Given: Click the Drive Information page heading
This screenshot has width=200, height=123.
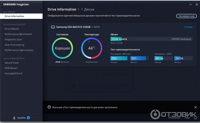Looking at the screenshot, I should [x=62, y=9].
